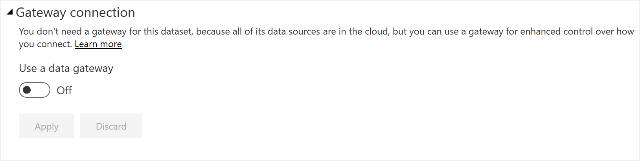Click the Gateway connection heading

[x=75, y=13]
